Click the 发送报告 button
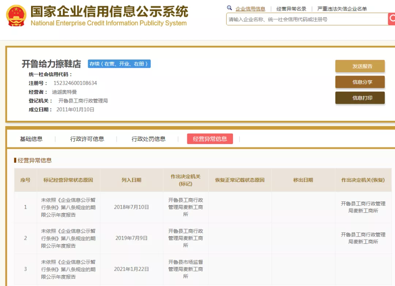 click(360, 66)
